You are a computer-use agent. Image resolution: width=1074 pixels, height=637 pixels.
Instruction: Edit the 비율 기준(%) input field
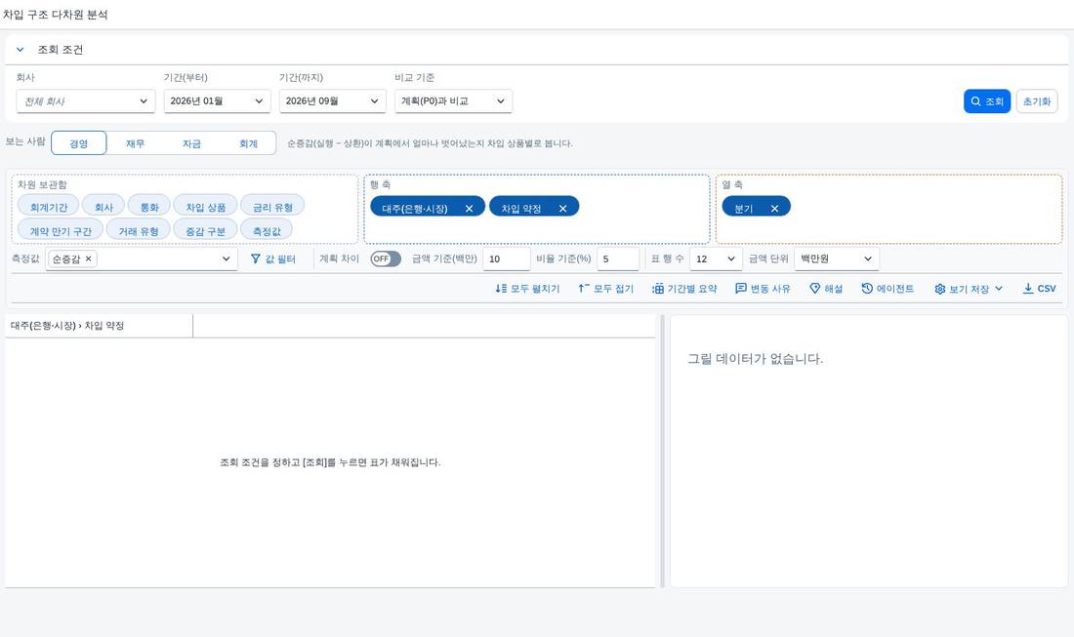point(618,259)
